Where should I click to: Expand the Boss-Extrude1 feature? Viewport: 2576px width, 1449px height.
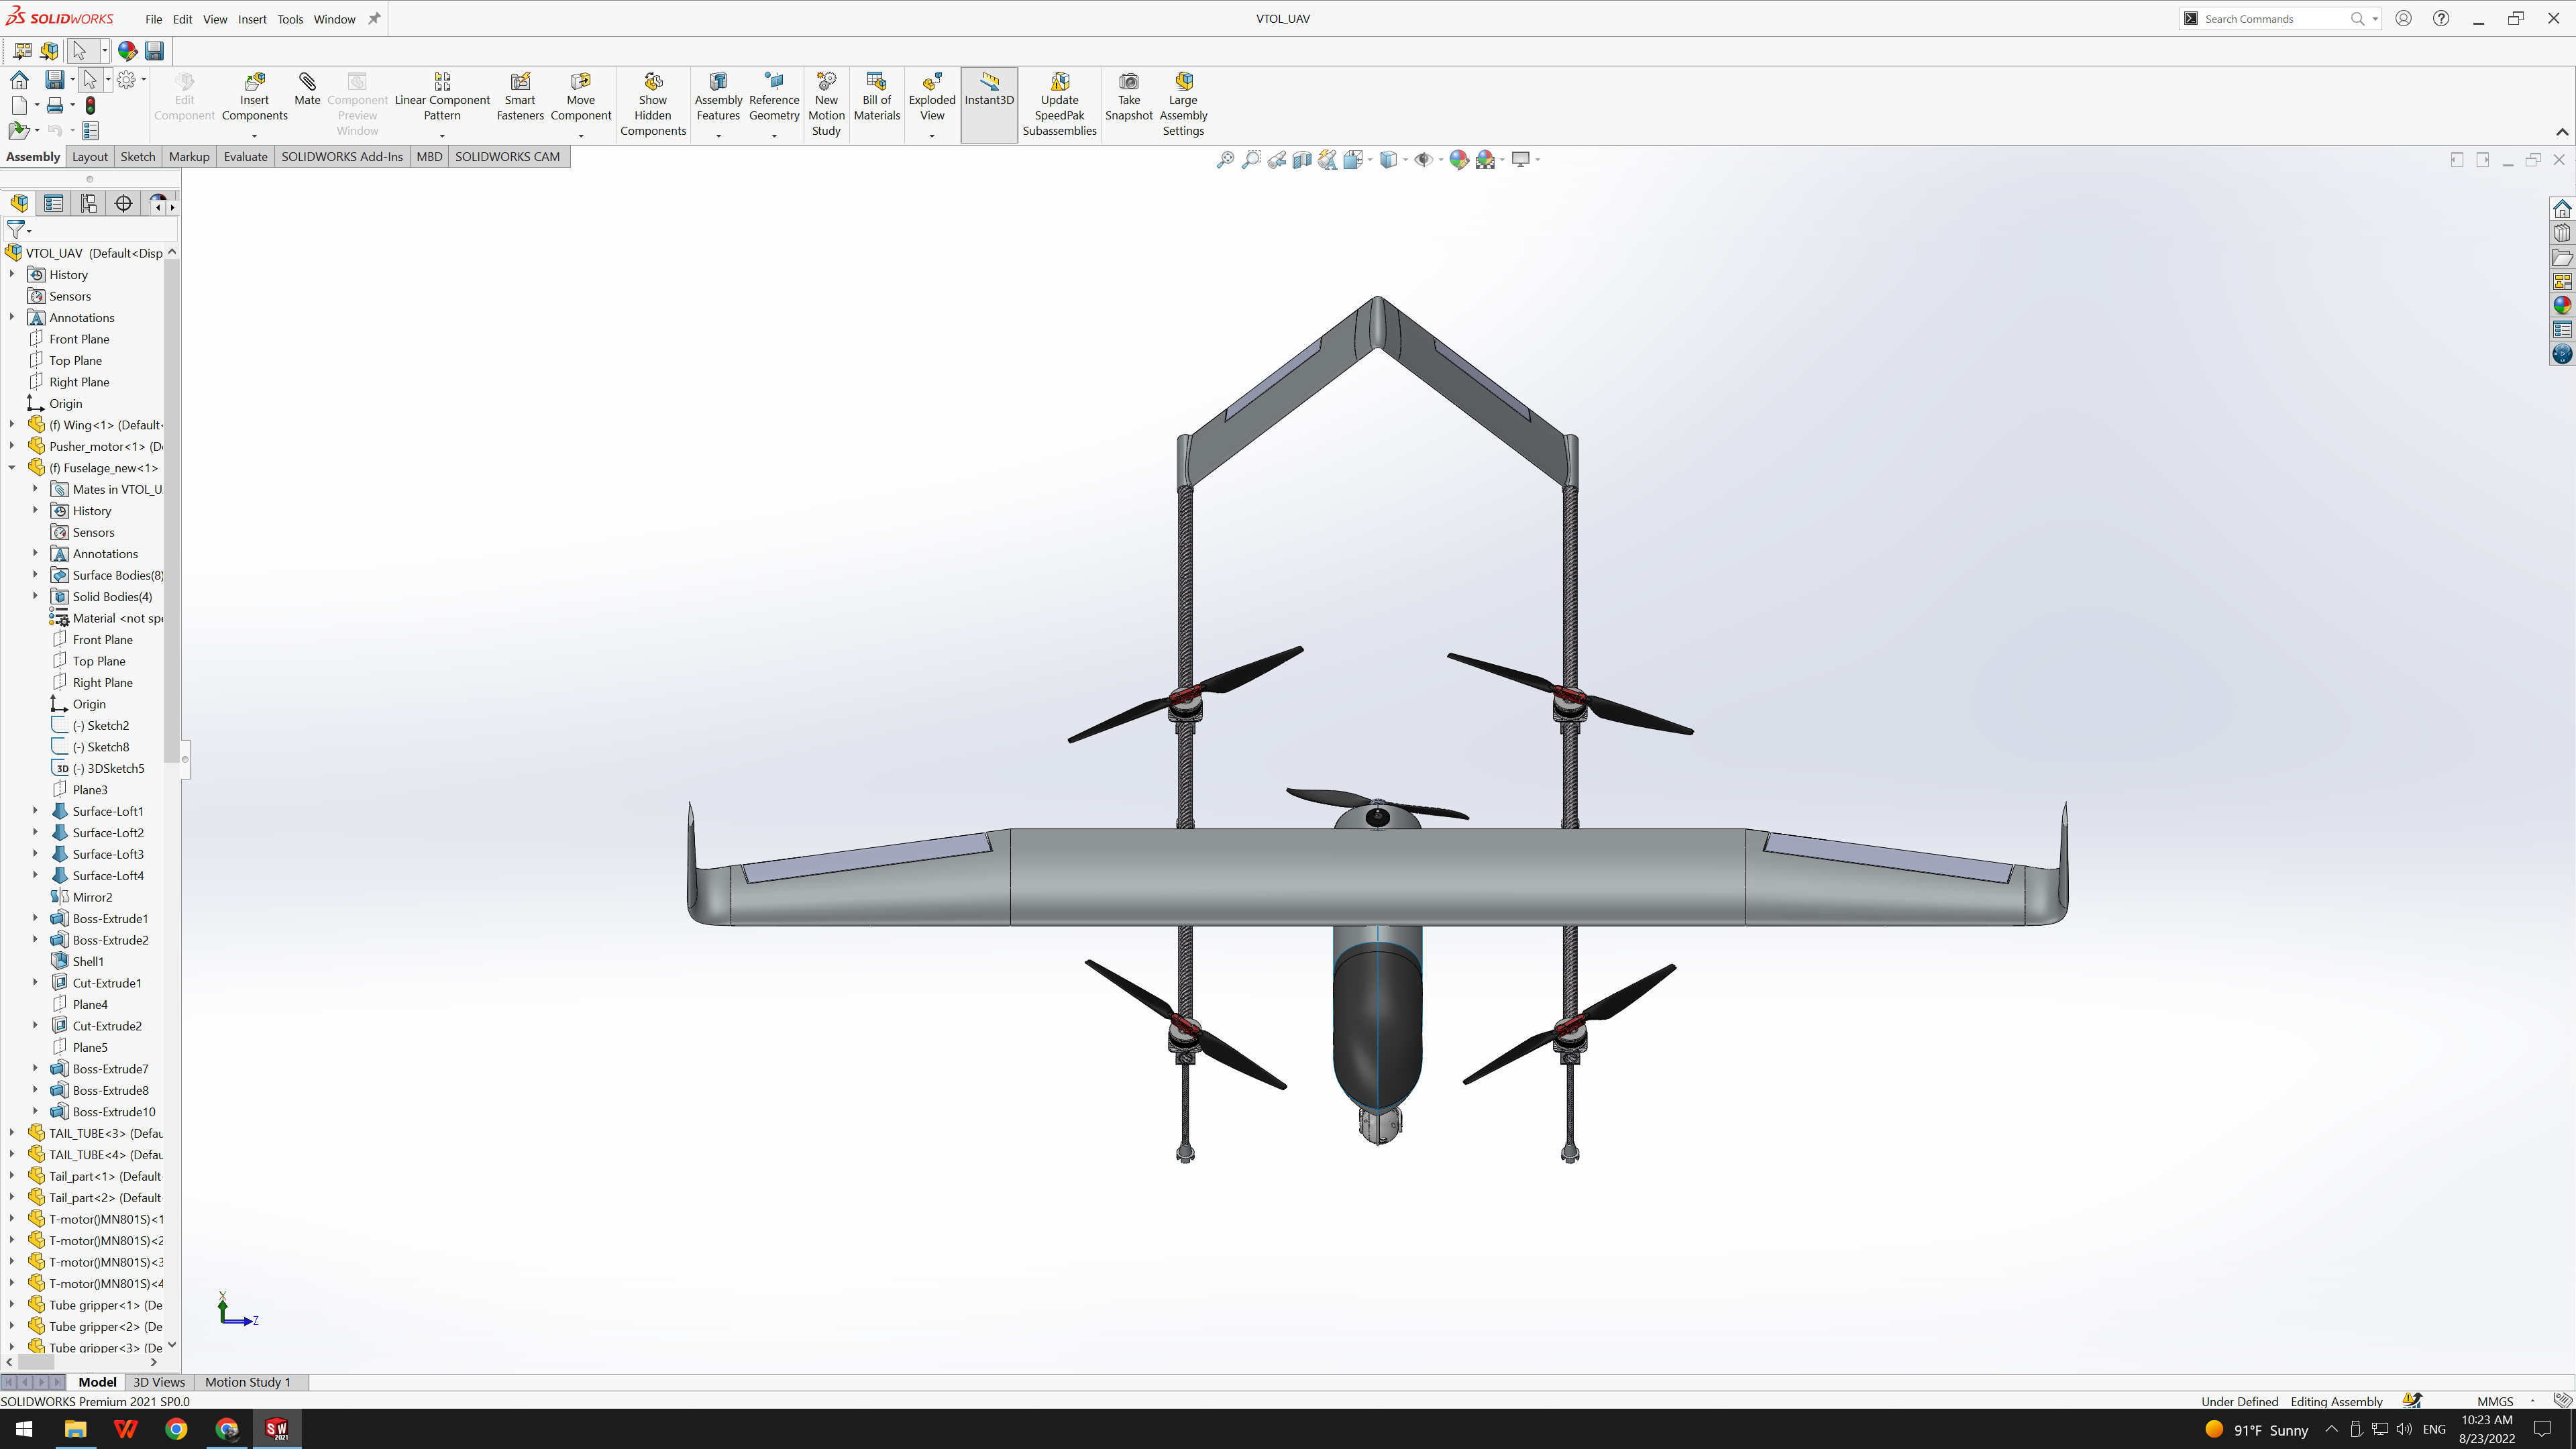click(x=35, y=918)
